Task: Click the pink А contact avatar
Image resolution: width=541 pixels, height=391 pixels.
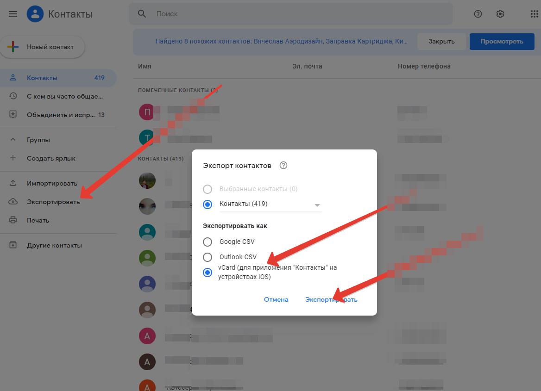Action: point(147,336)
